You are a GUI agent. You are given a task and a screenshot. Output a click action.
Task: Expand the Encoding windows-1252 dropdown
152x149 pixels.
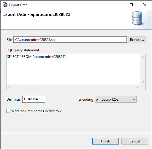point(115,99)
